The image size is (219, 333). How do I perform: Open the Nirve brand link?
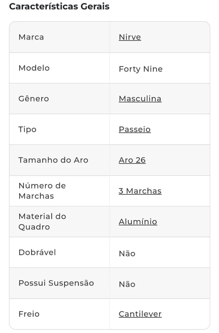(130, 37)
